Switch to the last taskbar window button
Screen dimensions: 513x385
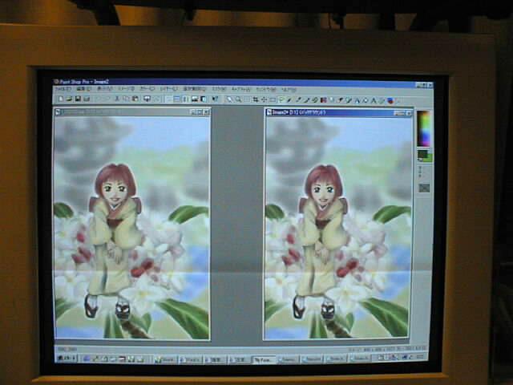pos(361,359)
